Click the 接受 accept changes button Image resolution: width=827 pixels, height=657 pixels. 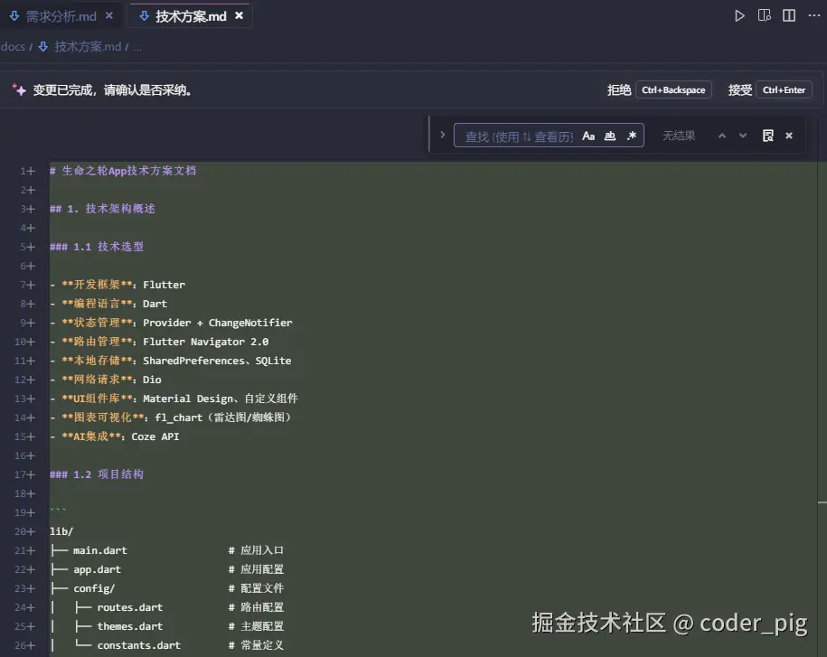click(740, 89)
